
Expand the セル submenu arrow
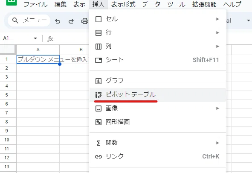(x=217, y=19)
